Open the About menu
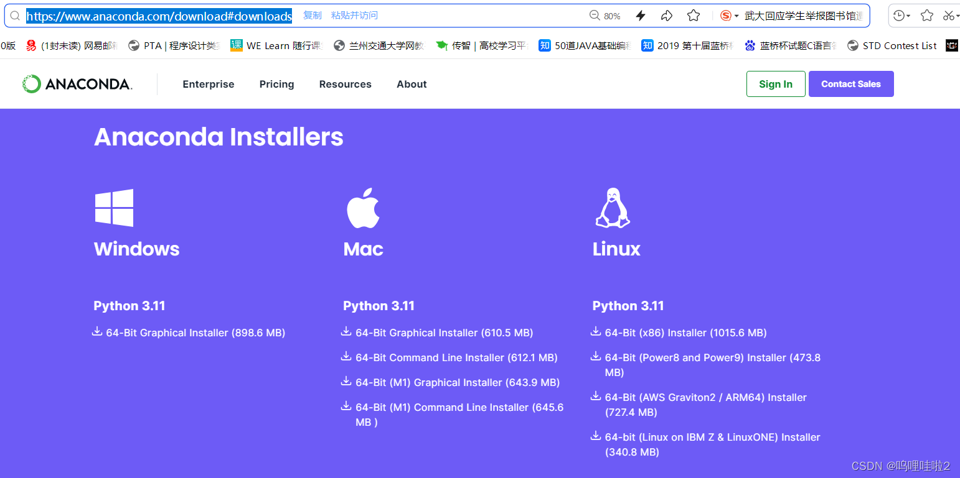 tap(412, 84)
